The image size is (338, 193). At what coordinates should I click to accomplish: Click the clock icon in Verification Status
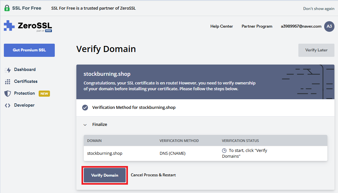pos(224,150)
